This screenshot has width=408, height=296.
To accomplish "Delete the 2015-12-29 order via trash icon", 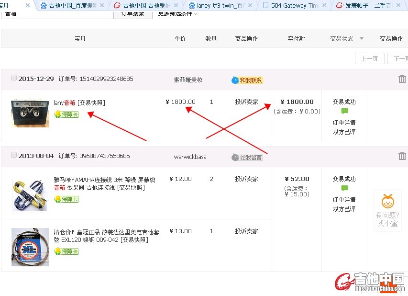I will pos(402,79).
